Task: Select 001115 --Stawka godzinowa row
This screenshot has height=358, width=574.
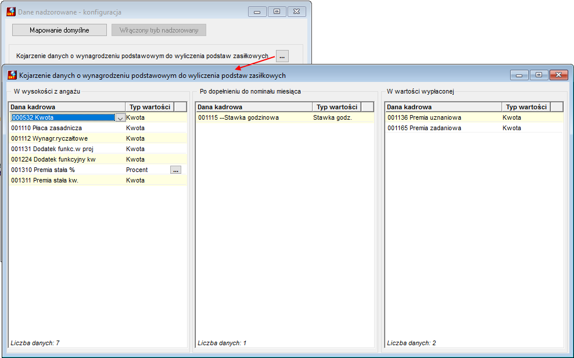Action: click(x=285, y=117)
